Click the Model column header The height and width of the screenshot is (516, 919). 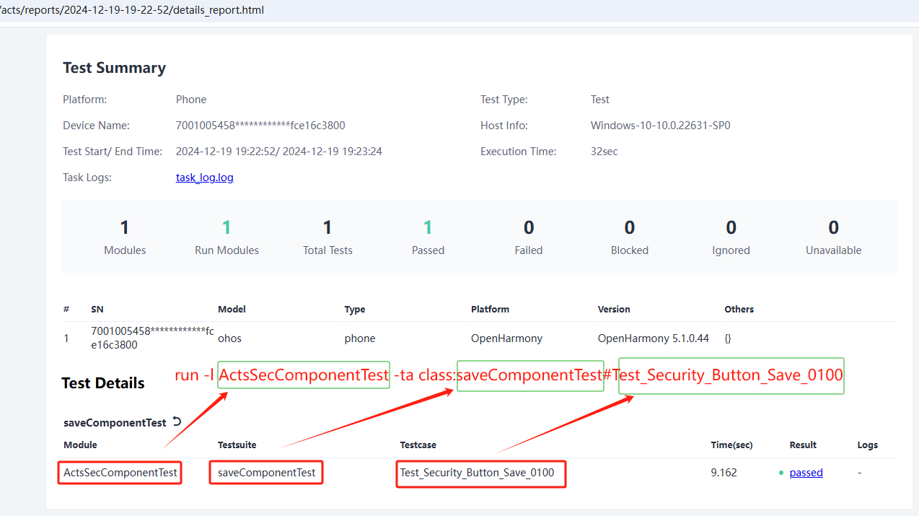[232, 309]
